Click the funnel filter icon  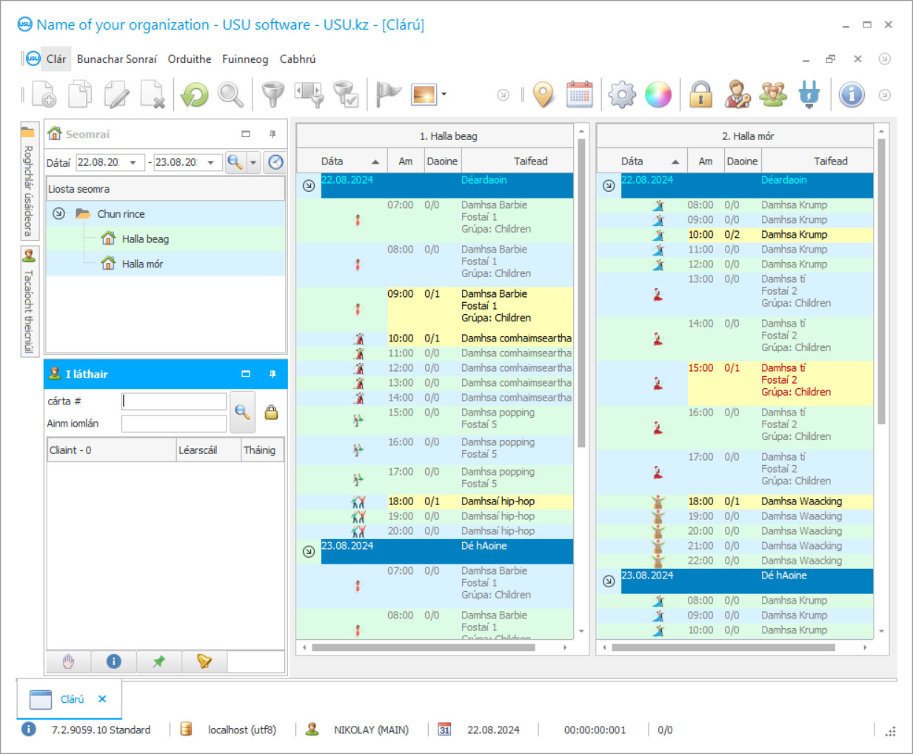click(x=273, y=95)
